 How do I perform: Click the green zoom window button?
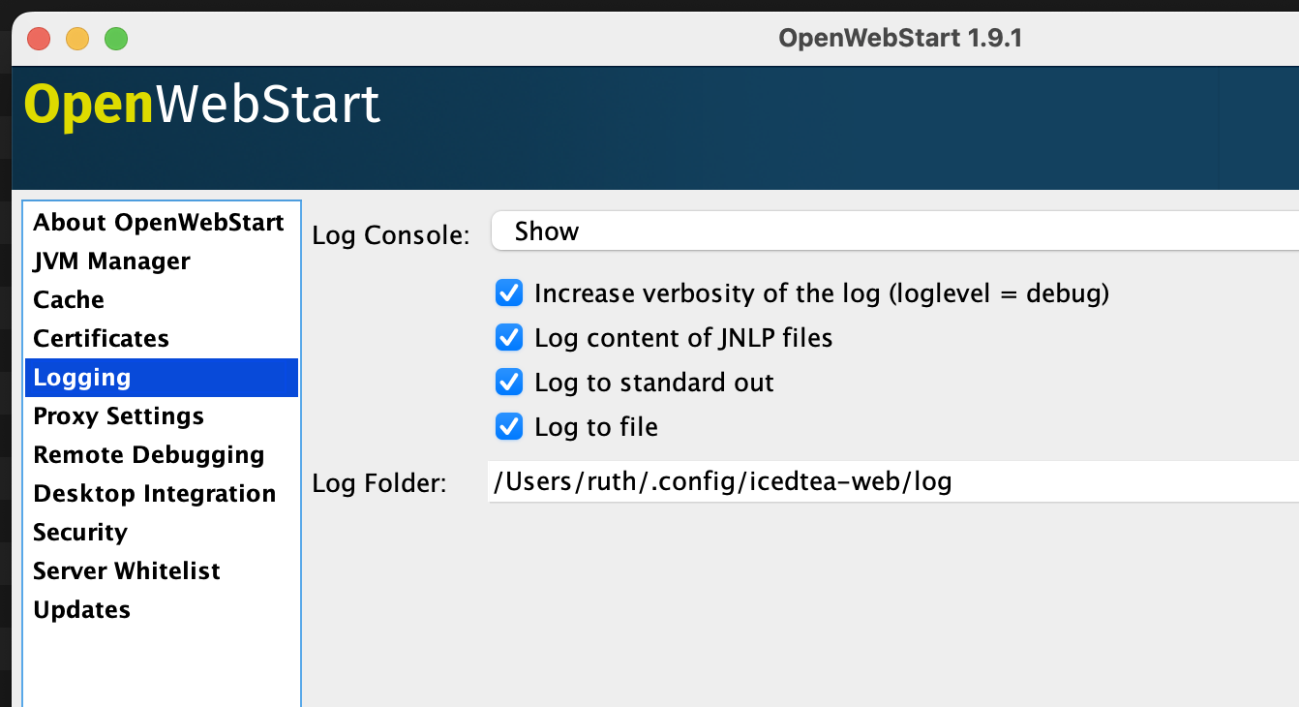(x=116, y=39)
